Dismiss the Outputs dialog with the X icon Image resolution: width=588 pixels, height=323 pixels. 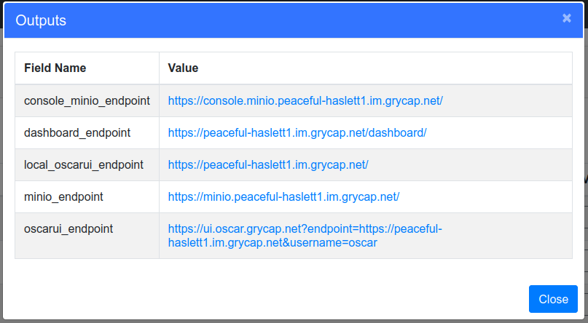pyautogui.click(x=566, y=18)
